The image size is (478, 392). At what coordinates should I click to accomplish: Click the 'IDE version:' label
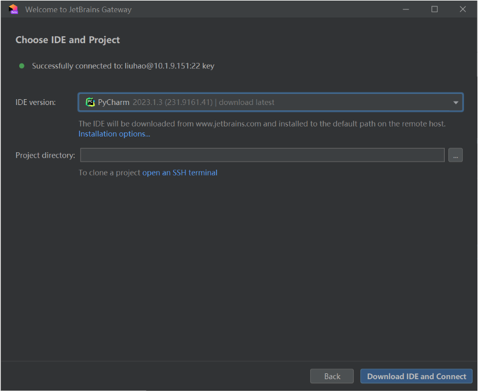click(36, 102)
